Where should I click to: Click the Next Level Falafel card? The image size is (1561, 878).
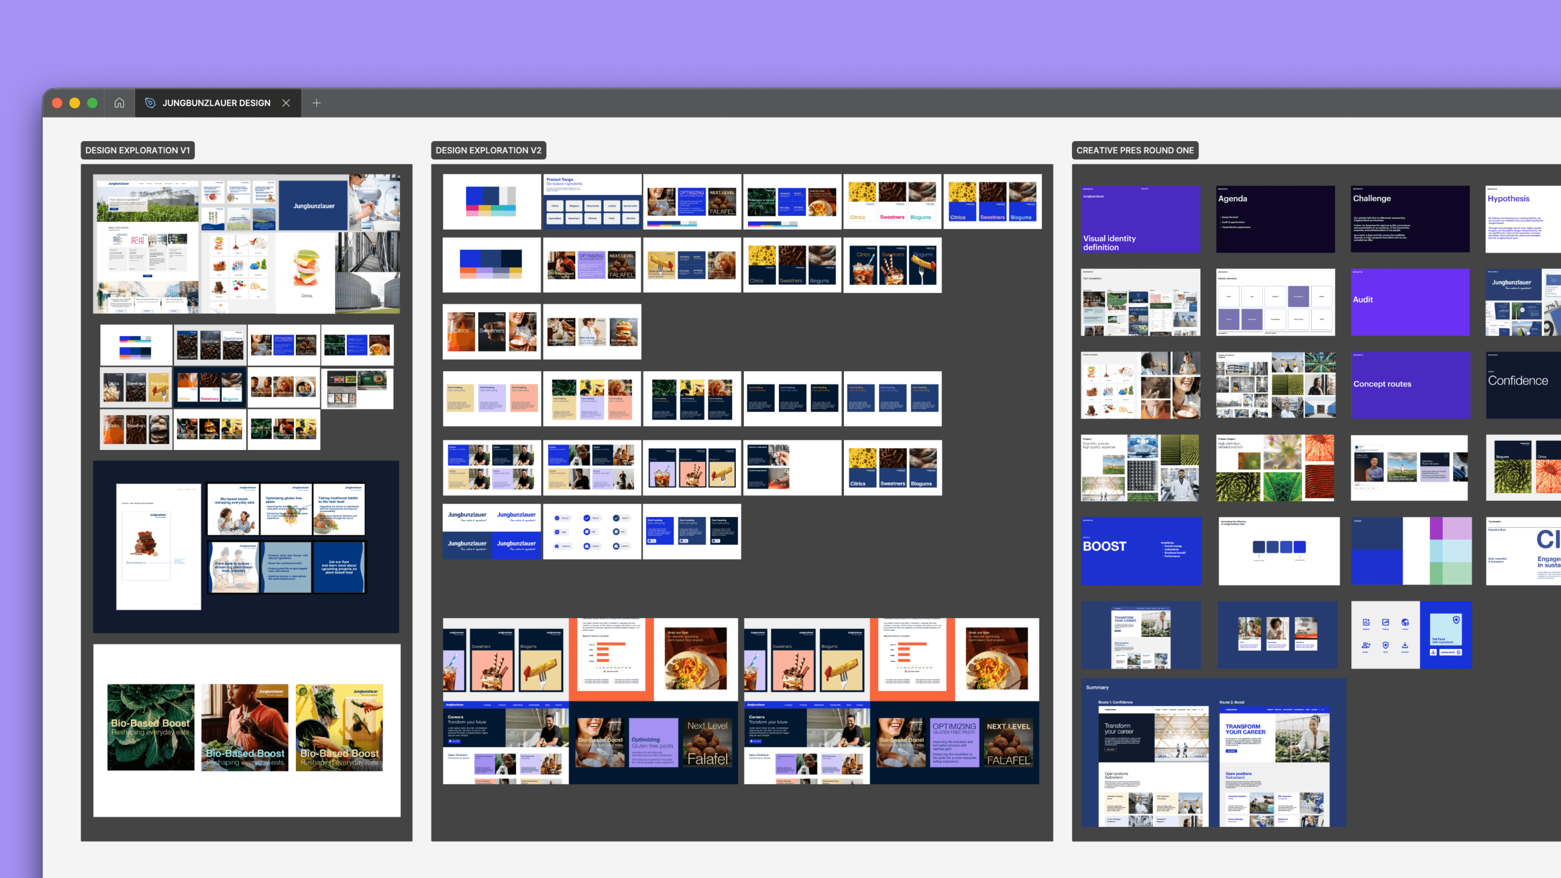click(707, 743)
